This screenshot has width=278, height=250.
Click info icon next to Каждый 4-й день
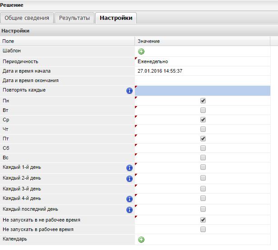pos(130,199)
